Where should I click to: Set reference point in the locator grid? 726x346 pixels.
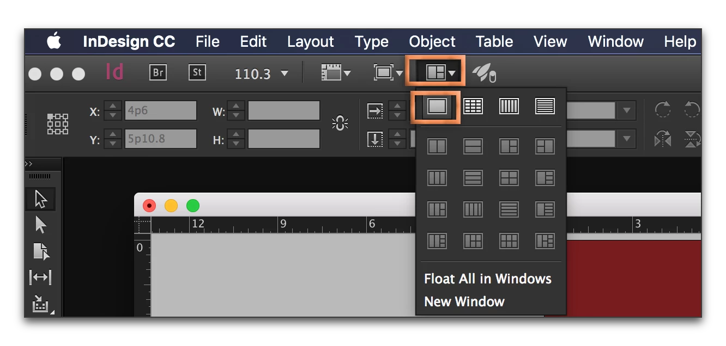(58, 124)
